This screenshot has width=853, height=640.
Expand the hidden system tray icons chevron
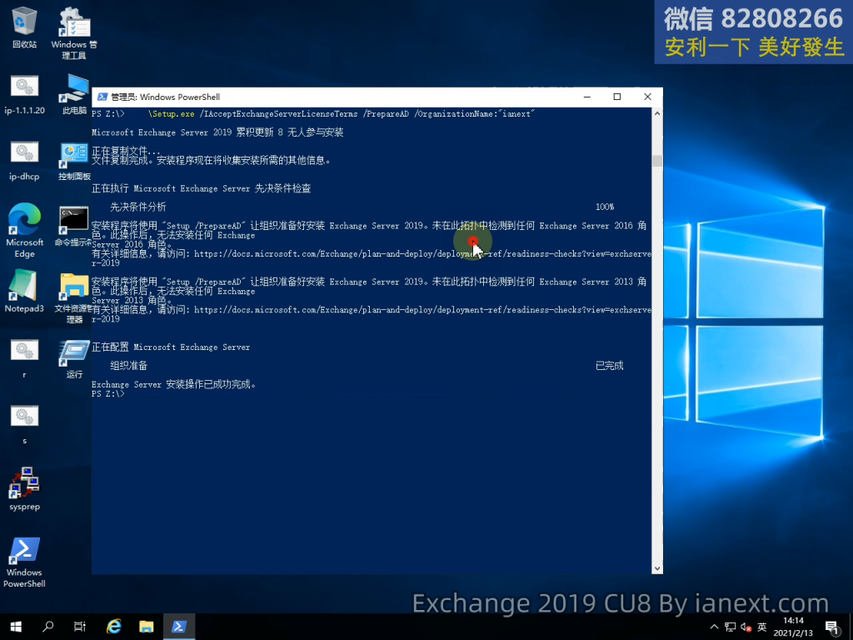pos(713,627)
